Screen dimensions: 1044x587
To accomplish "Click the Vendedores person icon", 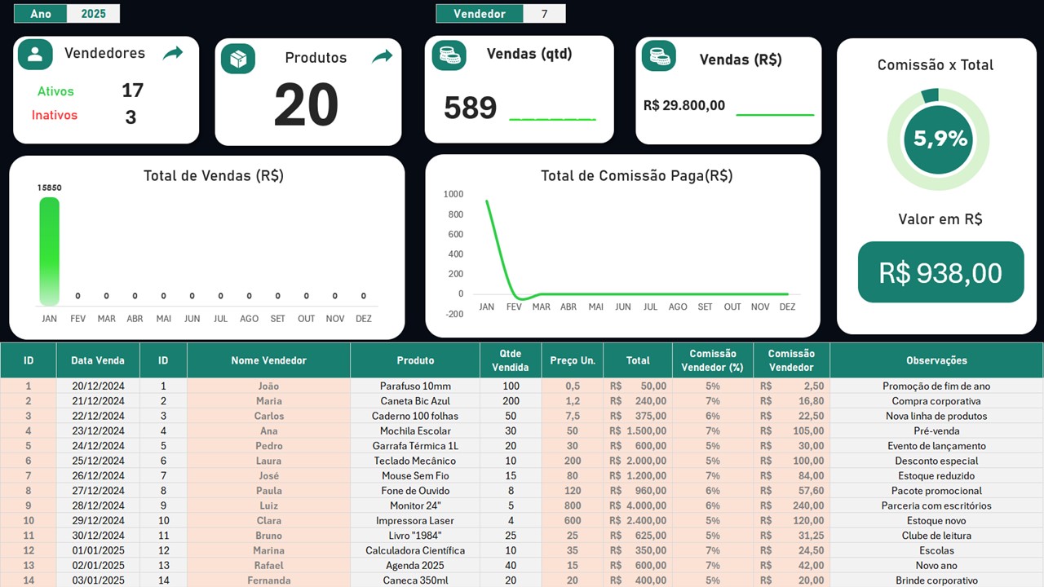I will pyautogui.click(x=35, y=55).
